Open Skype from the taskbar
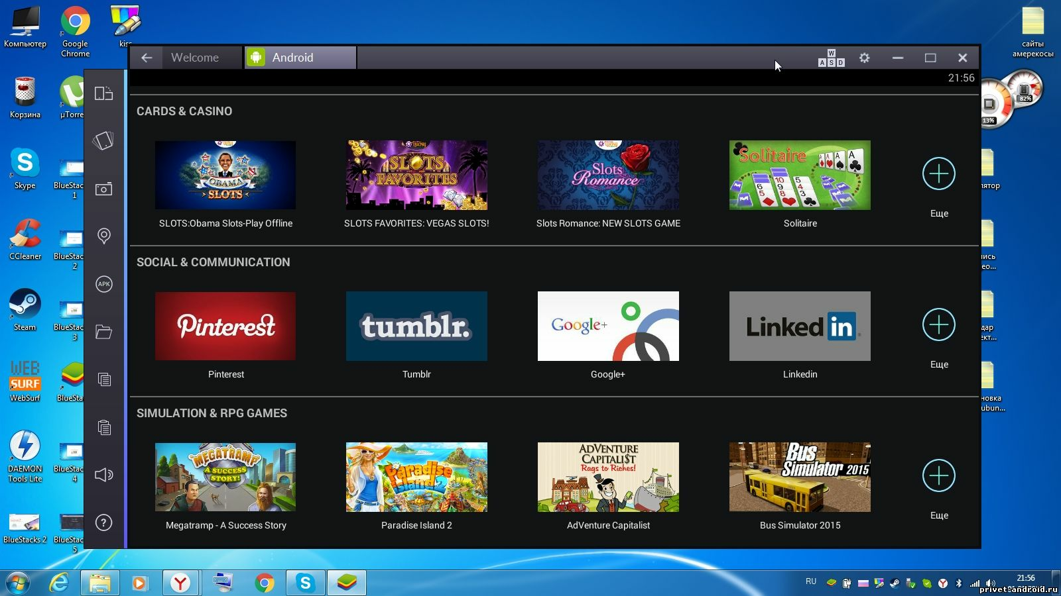The width and height of the screenshot is (1061, 596). pos(305,583)
